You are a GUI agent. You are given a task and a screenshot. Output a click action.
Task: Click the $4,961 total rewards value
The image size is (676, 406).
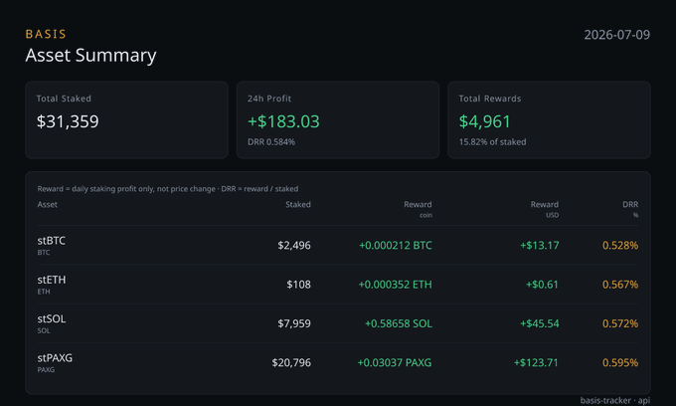pos(484,121)
